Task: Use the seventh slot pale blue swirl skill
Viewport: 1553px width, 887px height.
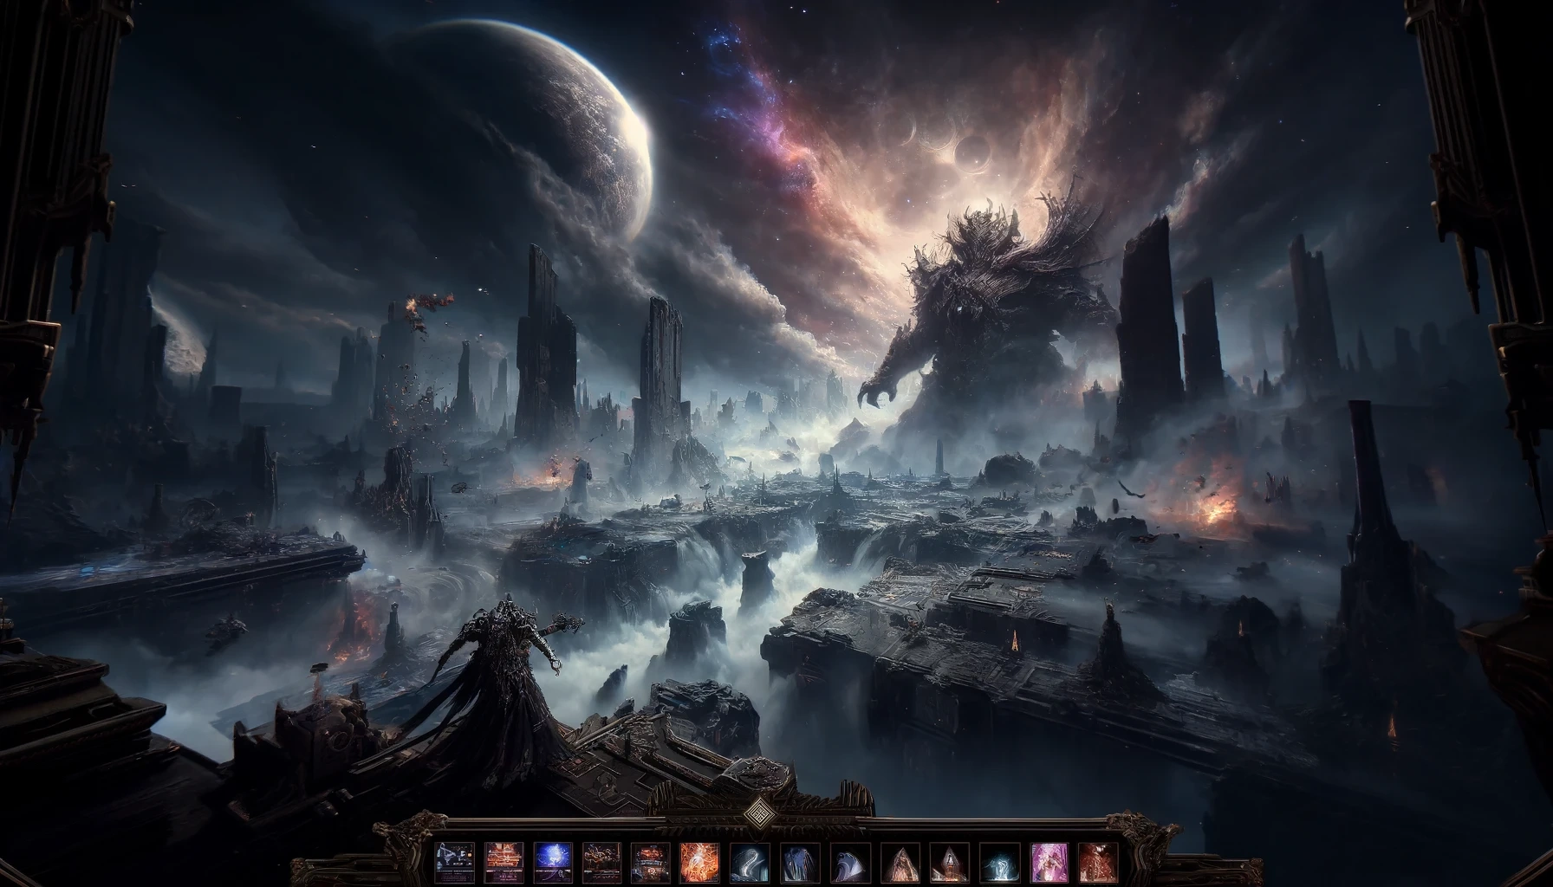Action: point(746,862)
